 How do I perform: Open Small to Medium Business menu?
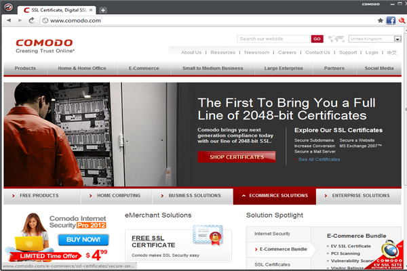click(212, 68)
